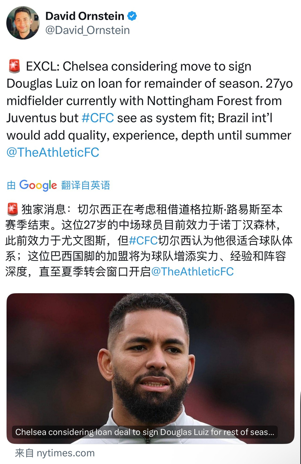Click the blue verified badge
Viewport: 301px width, 464px height.
132,16
